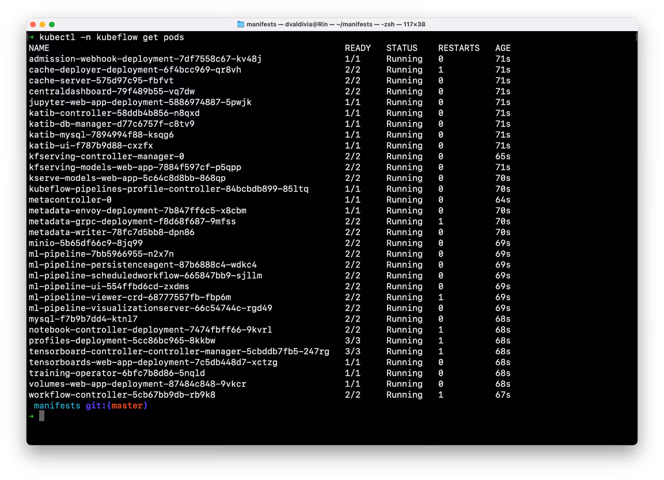Select pod name metadata-envoy-deployment-7b847ff6c5-x8cbm

[x=137, y=210]
